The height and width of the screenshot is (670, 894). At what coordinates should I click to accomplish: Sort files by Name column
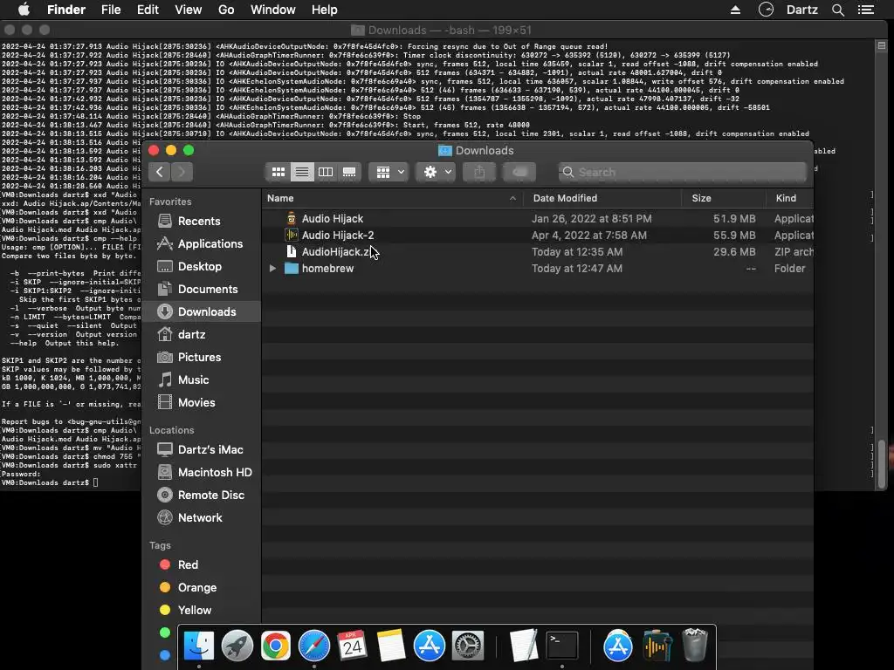click(x=392, y=198)
